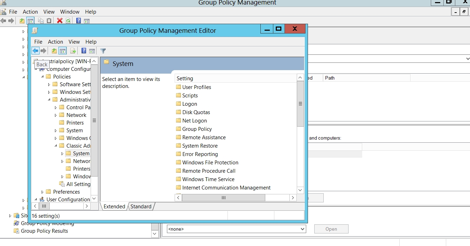
Task: Open the View menu in the editor window
Action: click(74, 42)
